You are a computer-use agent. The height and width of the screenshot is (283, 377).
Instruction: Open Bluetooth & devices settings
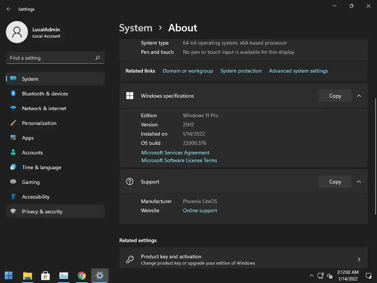coord(55,94)
